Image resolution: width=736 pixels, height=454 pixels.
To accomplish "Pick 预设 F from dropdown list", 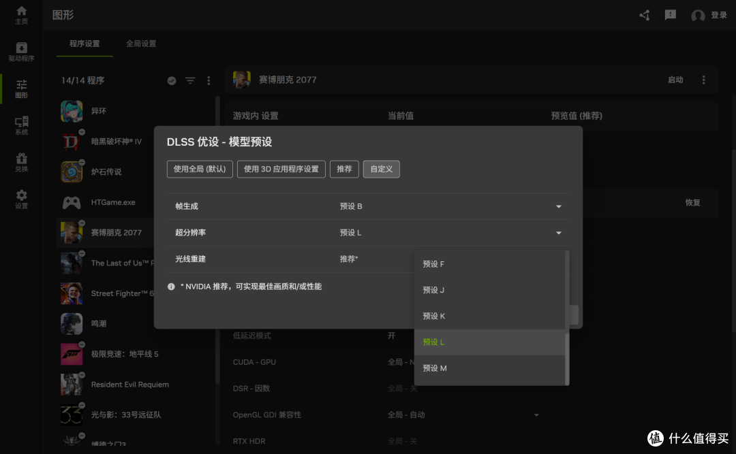I will point(489,264).
